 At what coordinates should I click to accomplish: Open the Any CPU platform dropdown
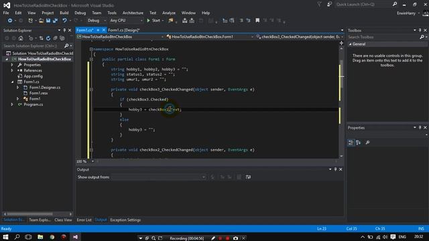click(126, 21)
